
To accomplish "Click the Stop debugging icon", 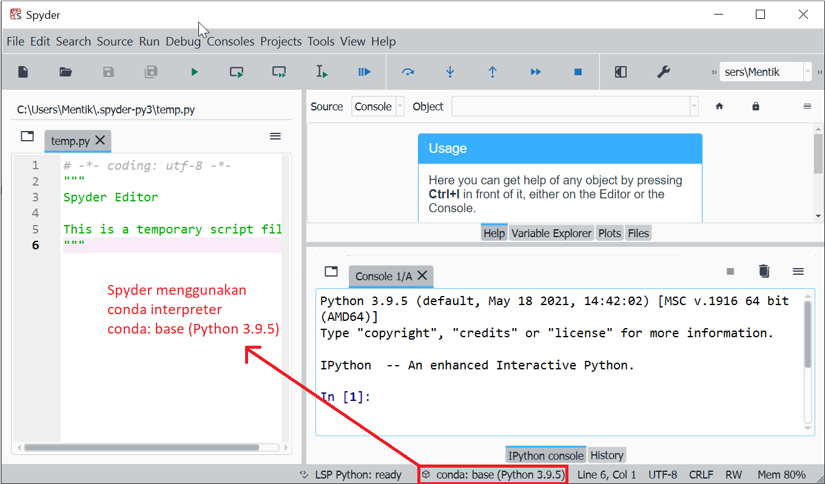I will coord(577,72).
